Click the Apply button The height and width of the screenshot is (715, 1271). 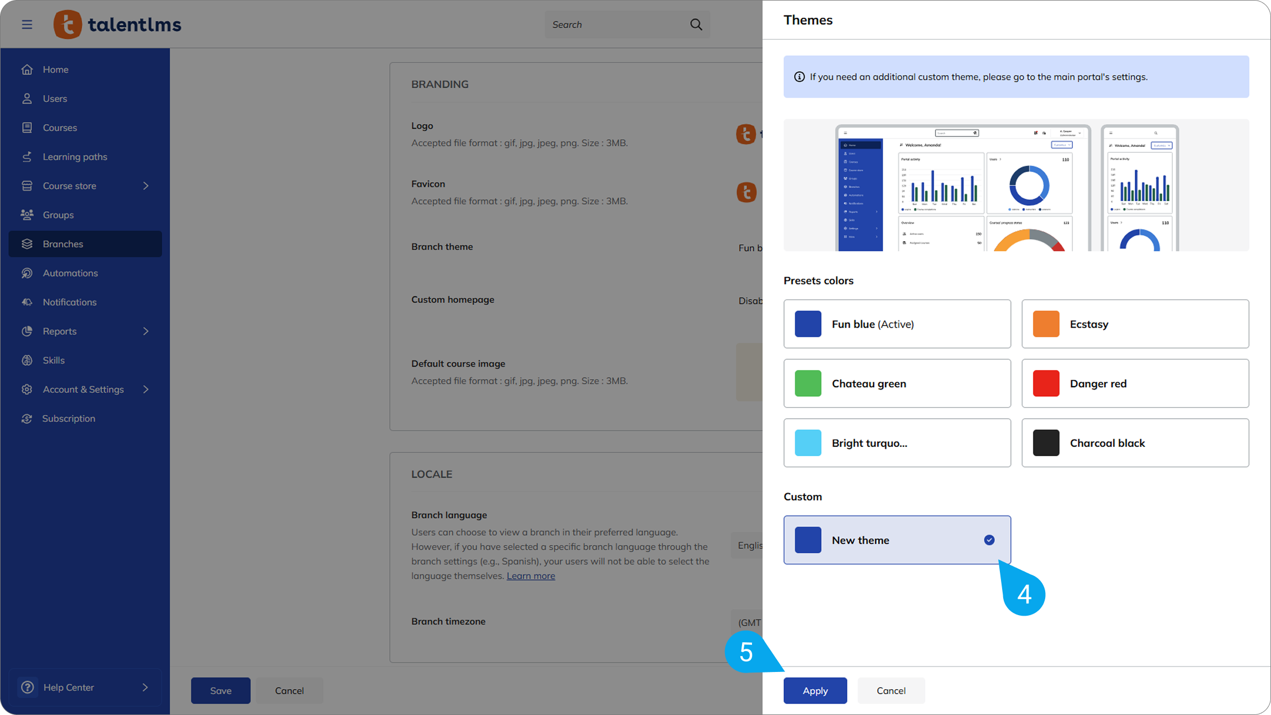[814, 691]
